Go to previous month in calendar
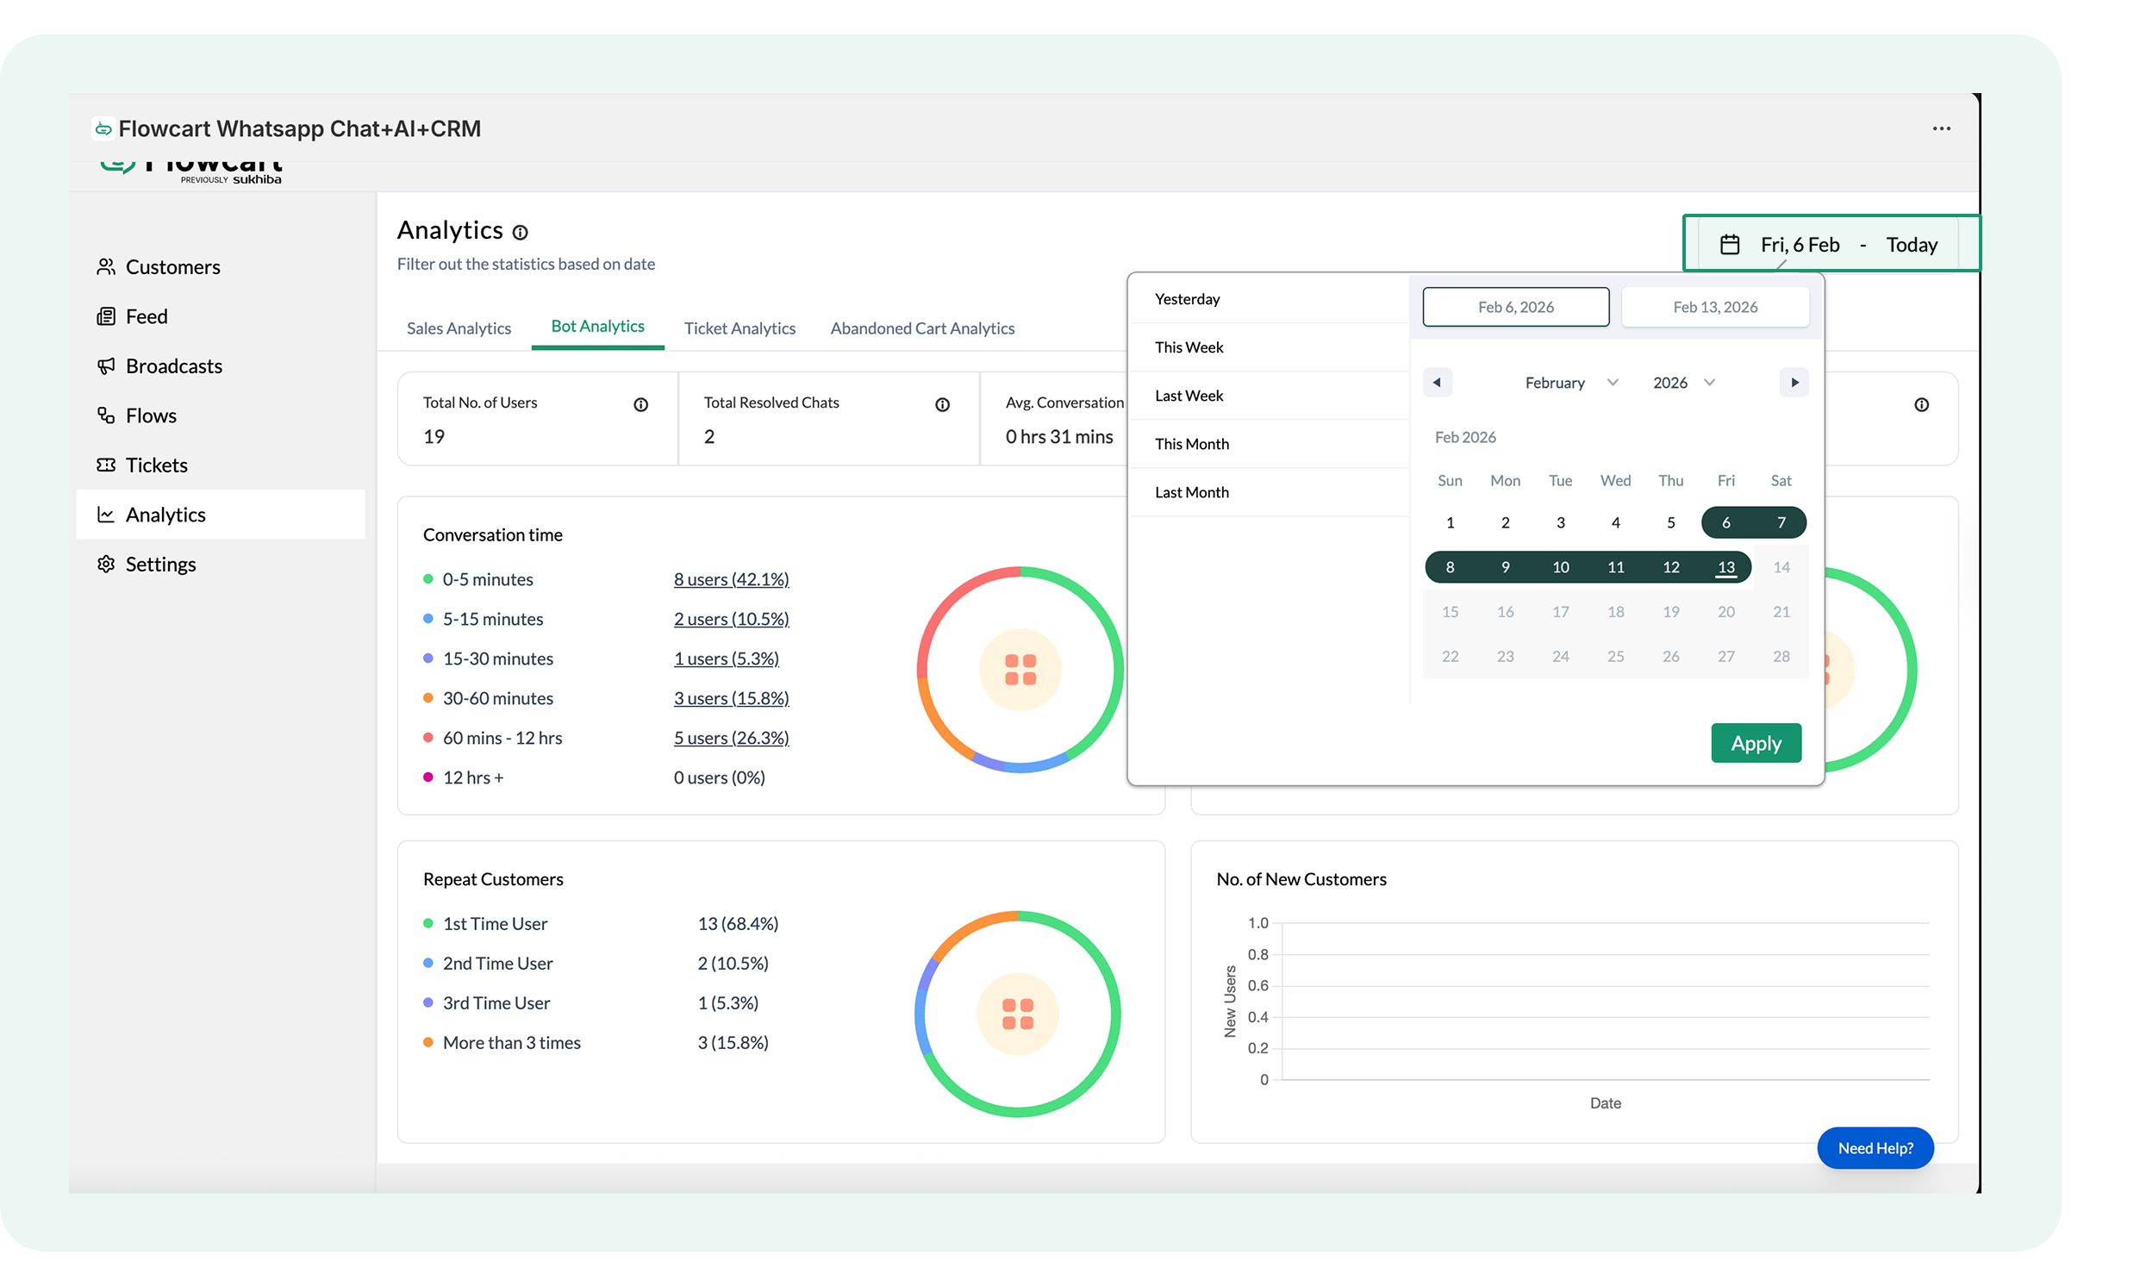This screenshot has width=2134, height=1286. click(x=1437, y=383)
